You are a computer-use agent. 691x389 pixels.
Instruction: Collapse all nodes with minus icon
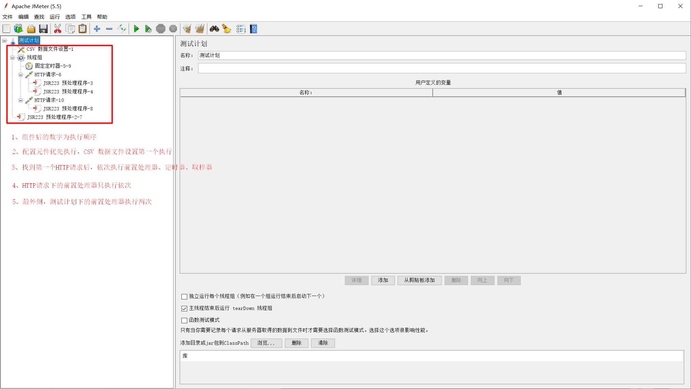click(109, 29)
